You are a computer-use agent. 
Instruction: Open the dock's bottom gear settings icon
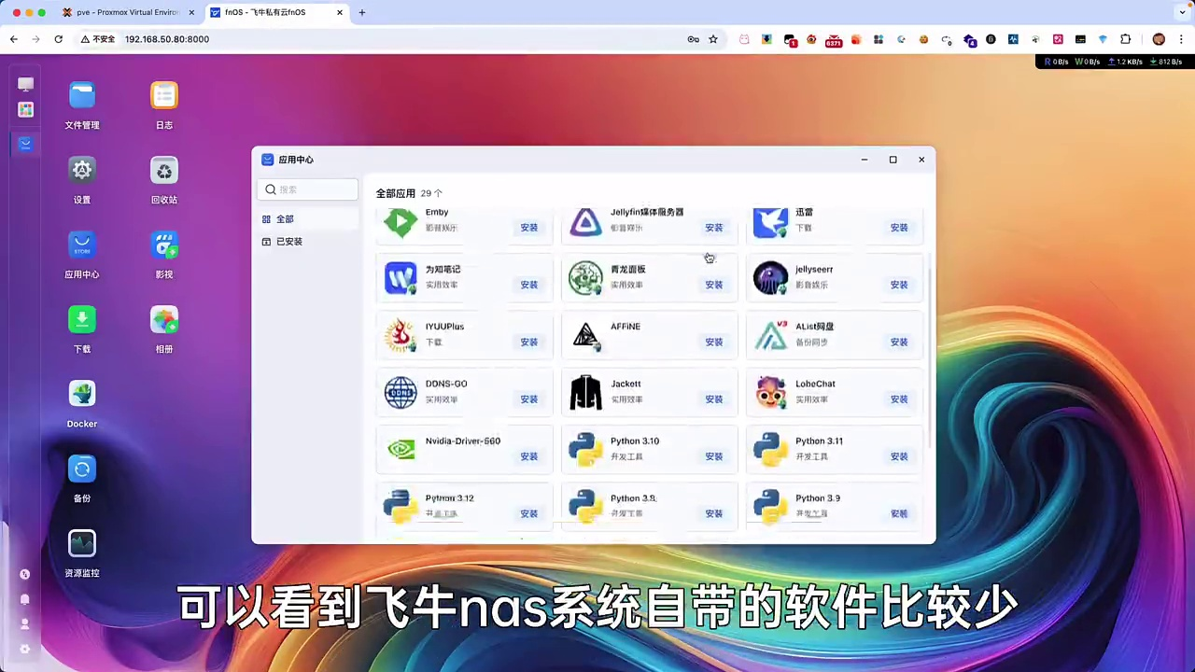[25, 649]
